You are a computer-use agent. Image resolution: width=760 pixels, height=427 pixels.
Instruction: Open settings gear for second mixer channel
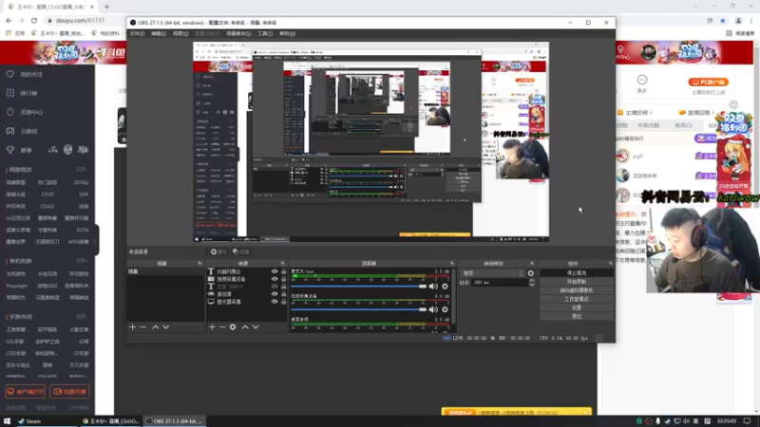[x=445, y=309]
